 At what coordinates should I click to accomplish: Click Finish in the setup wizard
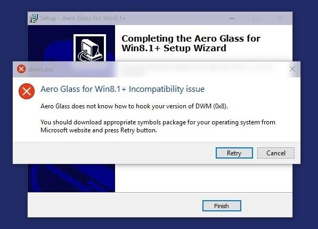(222, 206)
